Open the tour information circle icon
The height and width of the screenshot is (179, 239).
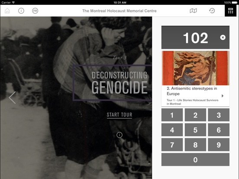click(119, 135)
